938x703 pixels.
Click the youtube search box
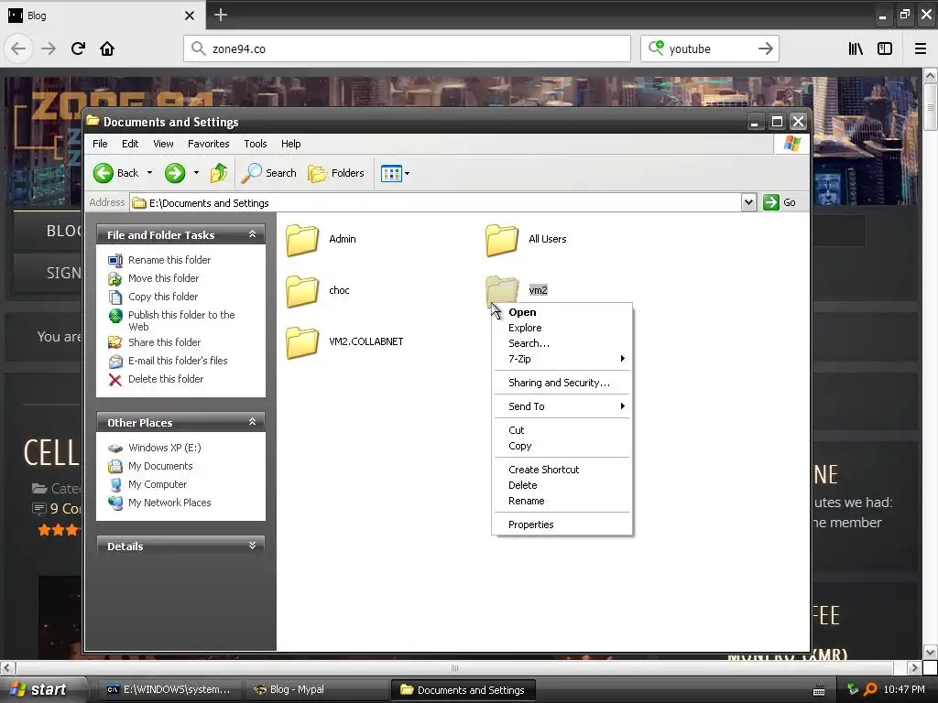click(x=710, y=49)
